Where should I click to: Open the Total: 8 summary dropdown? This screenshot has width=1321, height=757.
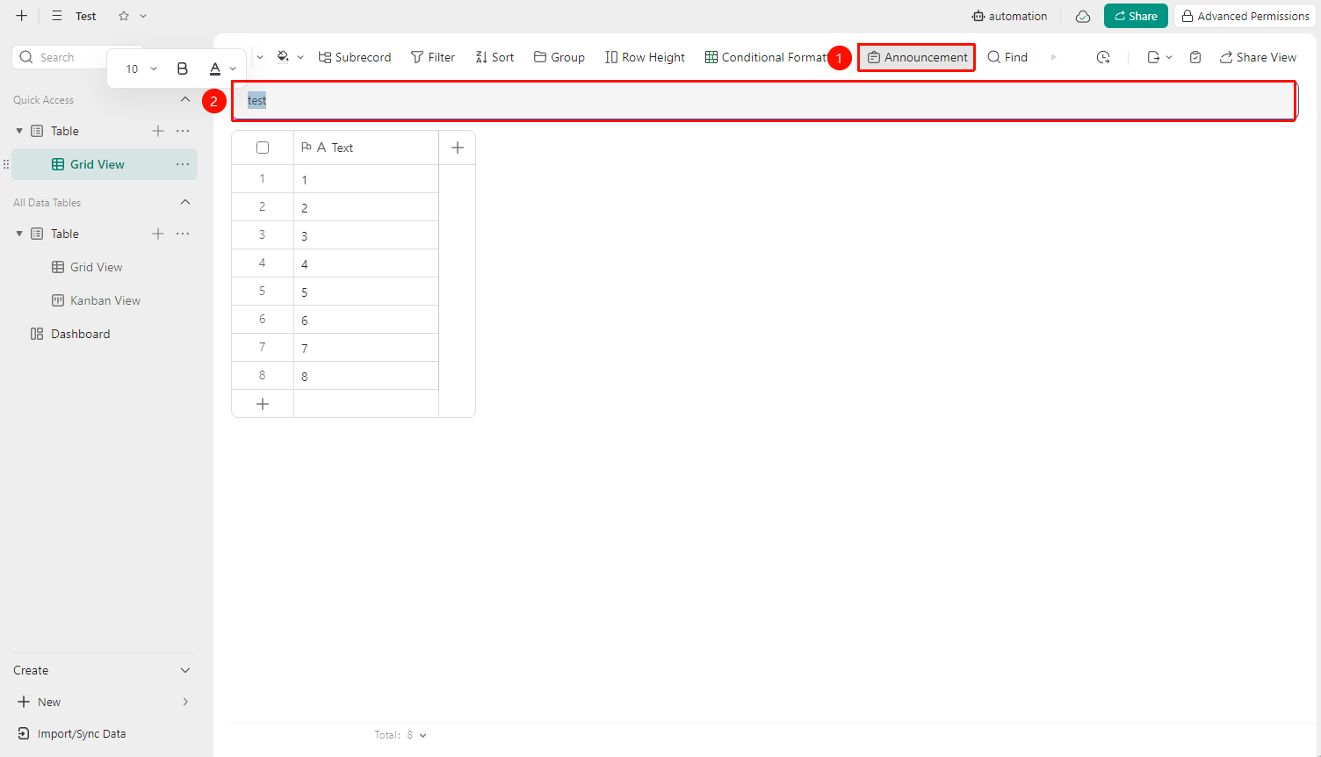tap(401, 735)
